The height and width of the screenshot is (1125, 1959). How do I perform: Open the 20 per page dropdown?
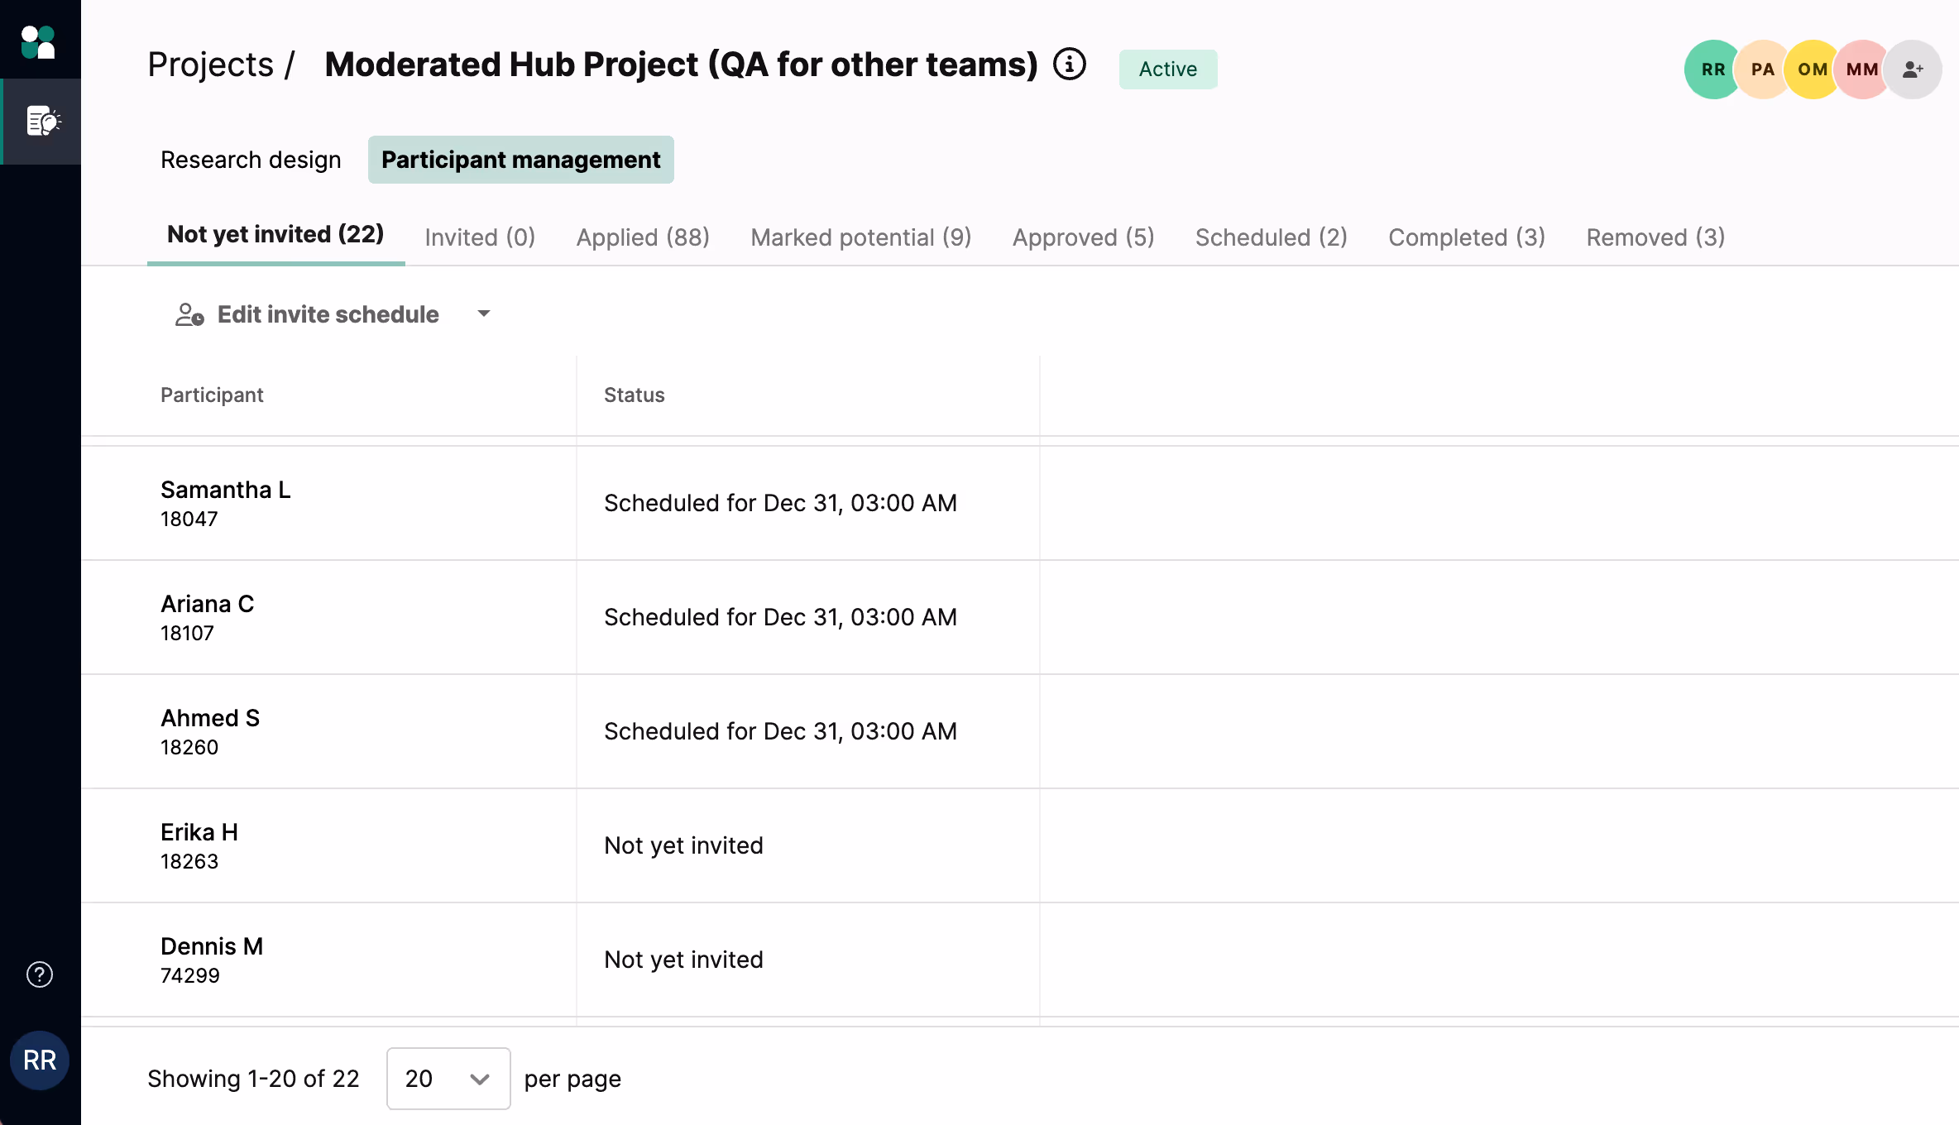click(x=448, y=1079)
